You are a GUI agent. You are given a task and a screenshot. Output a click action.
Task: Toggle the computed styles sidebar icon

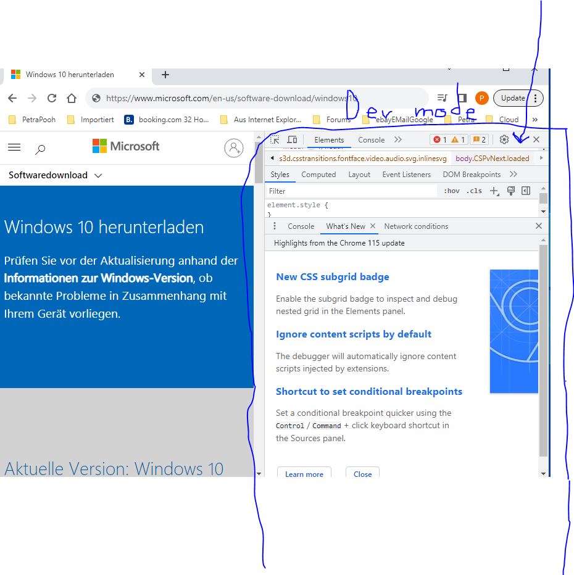pyautogui.click(x=526, y=191)
